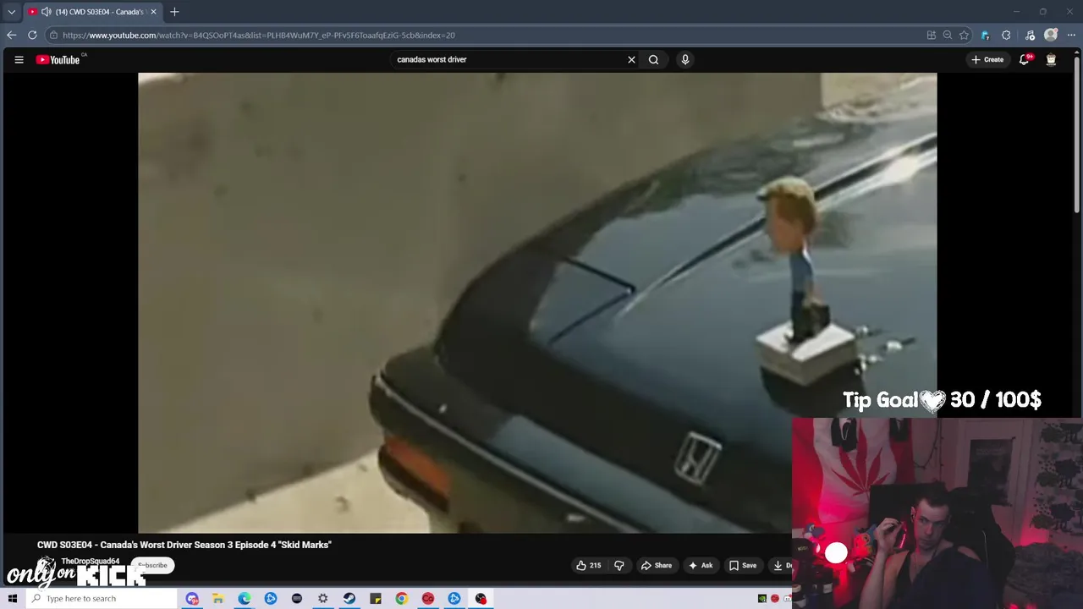Open browser extensions puzzle icon
The height and width of the screenshot is (609, 1083).
[x=1006, y=35]
